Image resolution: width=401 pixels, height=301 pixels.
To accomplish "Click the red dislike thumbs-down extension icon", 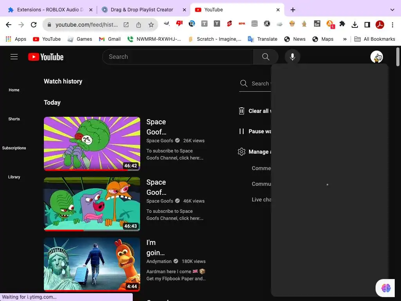I will (179, 24).
